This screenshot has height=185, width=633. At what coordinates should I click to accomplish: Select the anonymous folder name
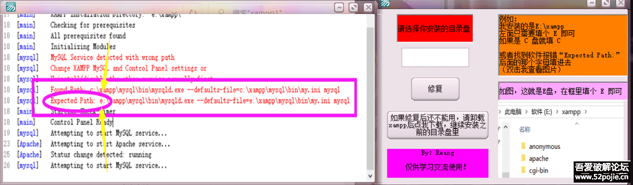tap(545, 146)
